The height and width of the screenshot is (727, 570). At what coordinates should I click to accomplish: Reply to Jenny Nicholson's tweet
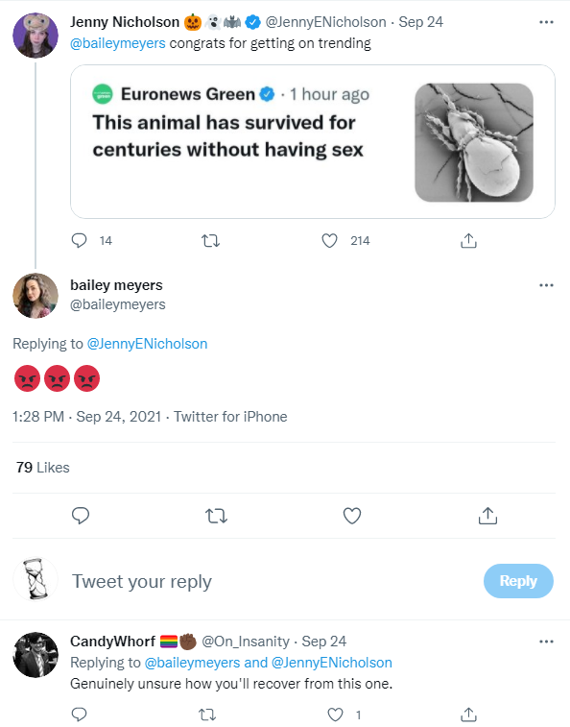pos(80,241)
